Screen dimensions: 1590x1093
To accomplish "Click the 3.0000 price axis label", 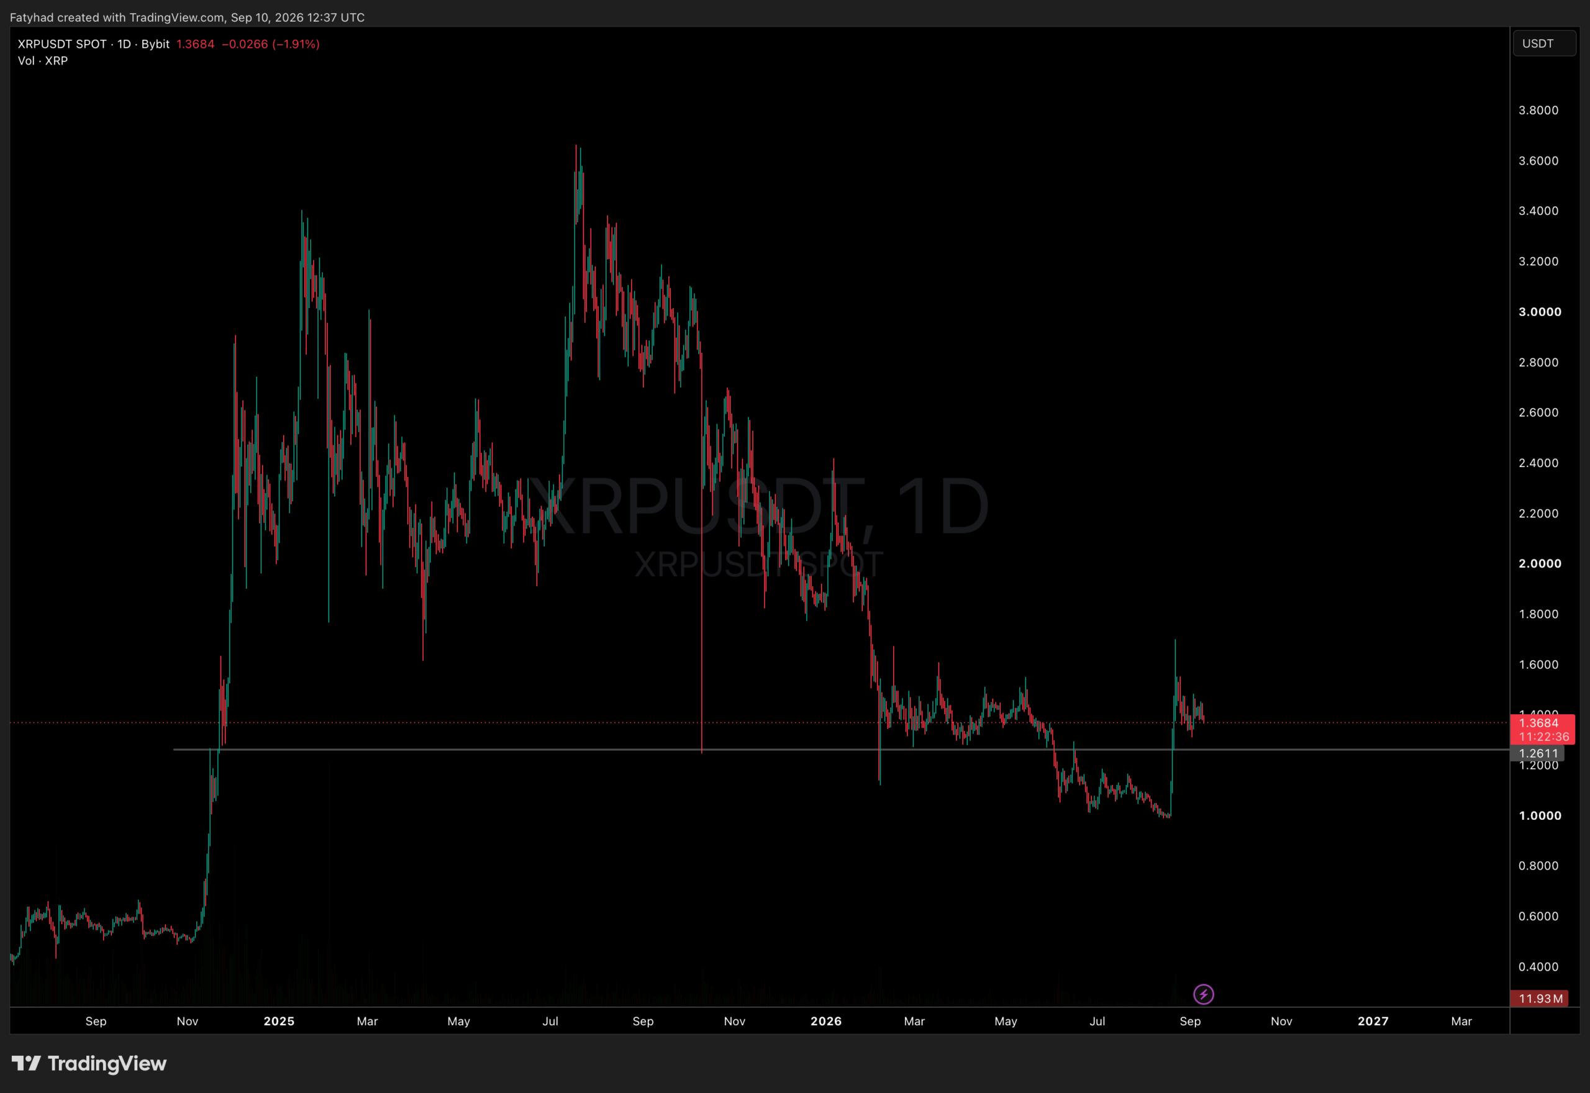I will (1539, 312).
